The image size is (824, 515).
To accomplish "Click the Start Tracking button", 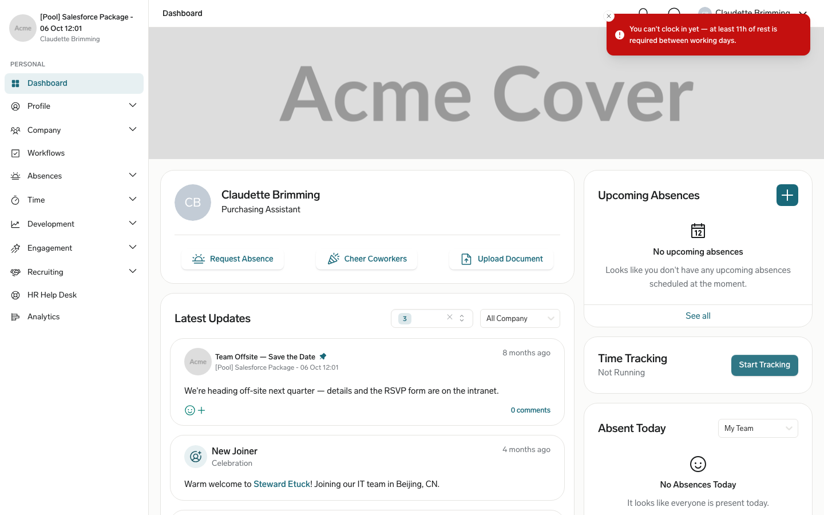I will (x=764, y=365).
